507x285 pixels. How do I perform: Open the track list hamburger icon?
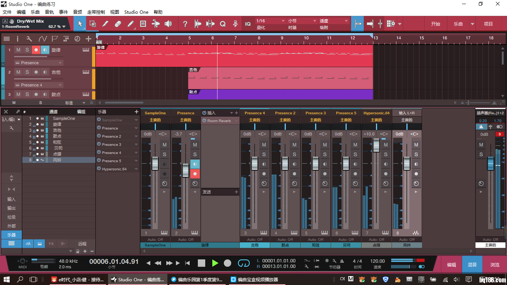[x=7, y=39]
